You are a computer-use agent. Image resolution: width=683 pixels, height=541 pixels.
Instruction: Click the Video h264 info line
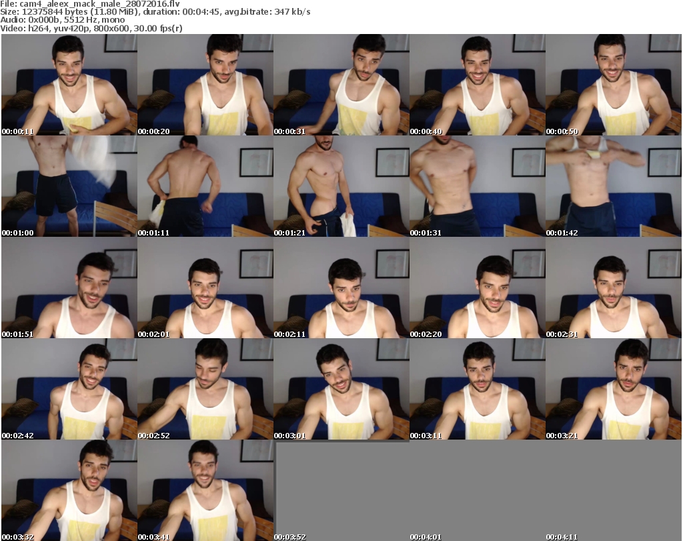click(x=91, y=28)
